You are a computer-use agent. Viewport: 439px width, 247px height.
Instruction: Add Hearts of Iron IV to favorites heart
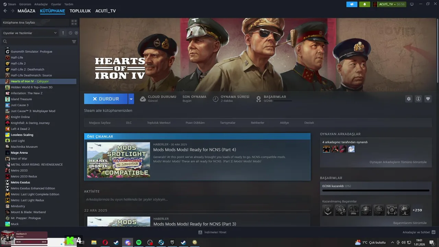point(428,99)
